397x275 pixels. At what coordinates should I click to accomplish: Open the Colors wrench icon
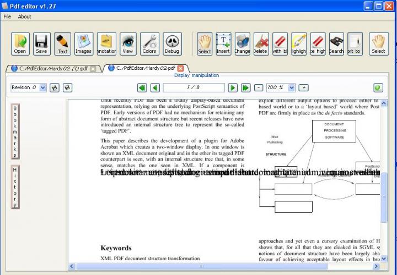pyautogui.click(x=149, y=43)
